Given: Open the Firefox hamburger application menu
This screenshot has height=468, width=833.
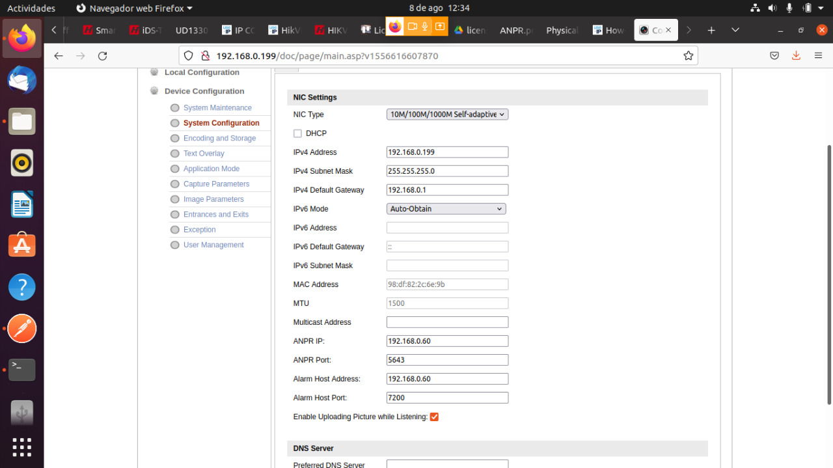Looking at the screenshot, I should click(818, 56).
